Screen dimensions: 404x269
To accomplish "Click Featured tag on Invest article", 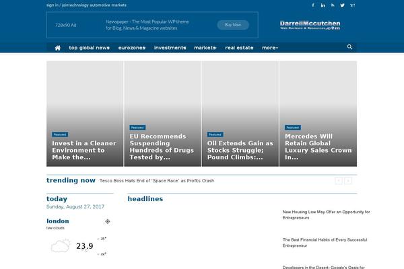I will 60,134.
